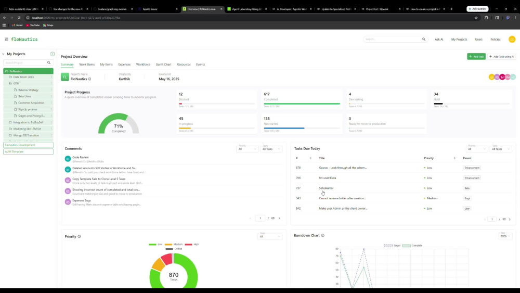
Task: Open more options for Data Room Links
Action: (x=51, y=77)
